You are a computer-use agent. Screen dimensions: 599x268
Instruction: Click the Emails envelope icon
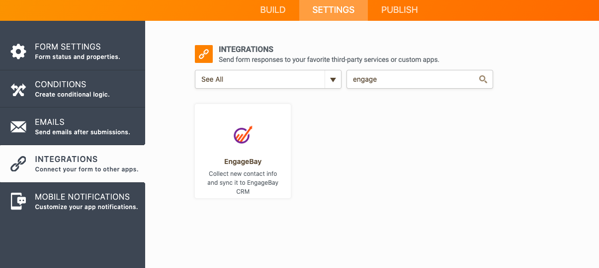18,127
